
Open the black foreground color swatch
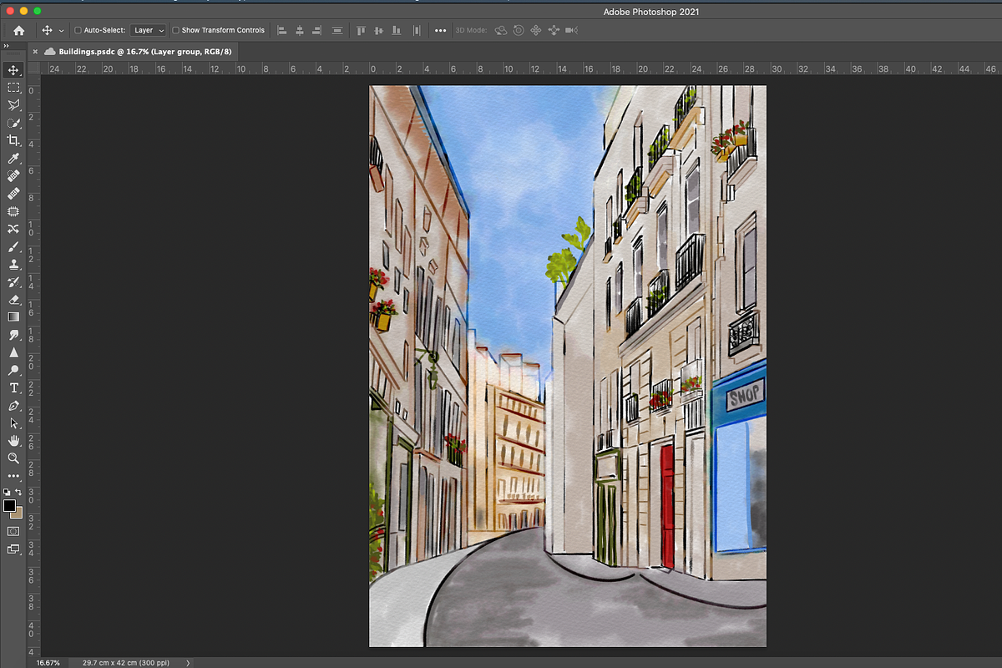click(x=9, y=505)
